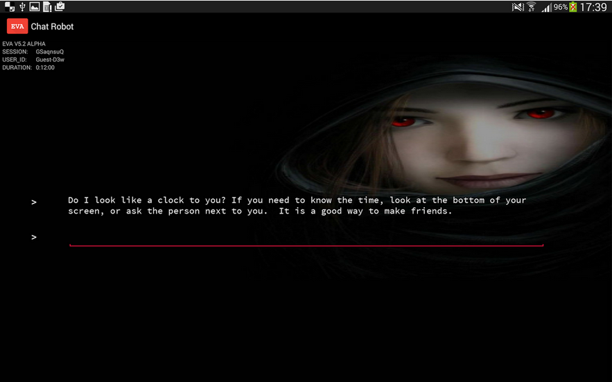Tap the session value GSaqnsuQ
This screenshot has height=382, width=612.
50,51
